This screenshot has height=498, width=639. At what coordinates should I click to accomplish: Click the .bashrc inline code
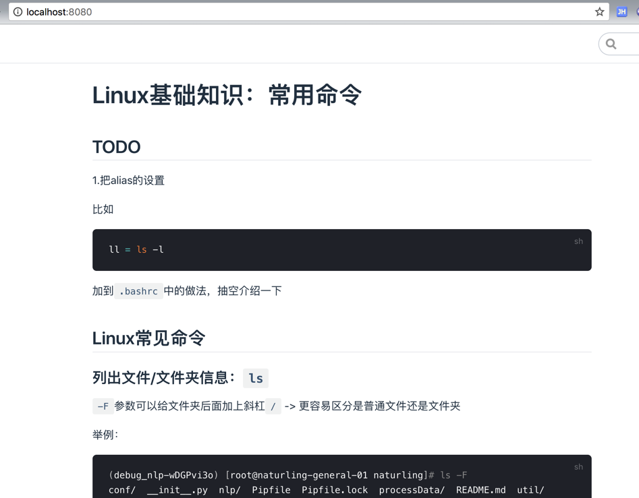[138, 291]
